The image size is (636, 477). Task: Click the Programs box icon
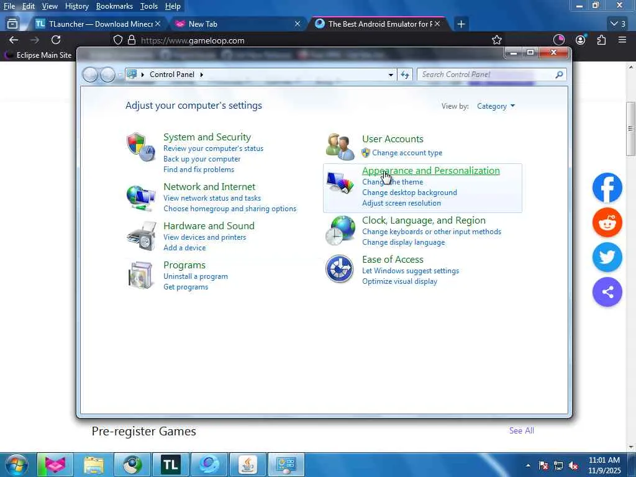pyautogui.click(x=140, y=275)
